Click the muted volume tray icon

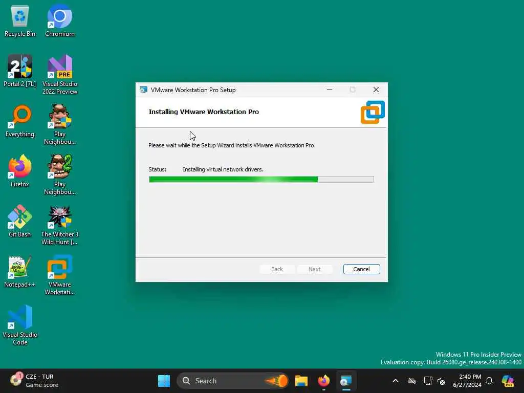click(x=441, y=381)
